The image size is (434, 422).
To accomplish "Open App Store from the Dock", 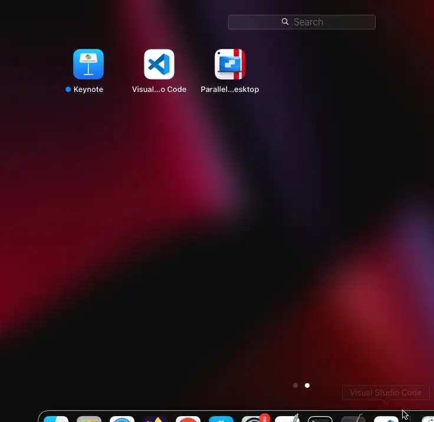I will point(221,418).
